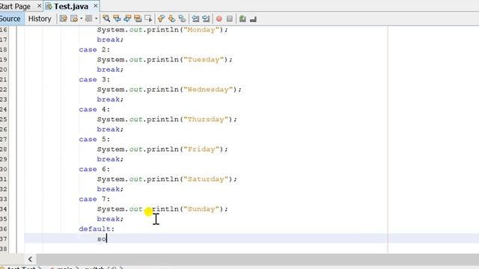Viewport: 479px width, 269px height.
Task: Jump to the Last Edit location icon
Action: [x=63, y=19]
